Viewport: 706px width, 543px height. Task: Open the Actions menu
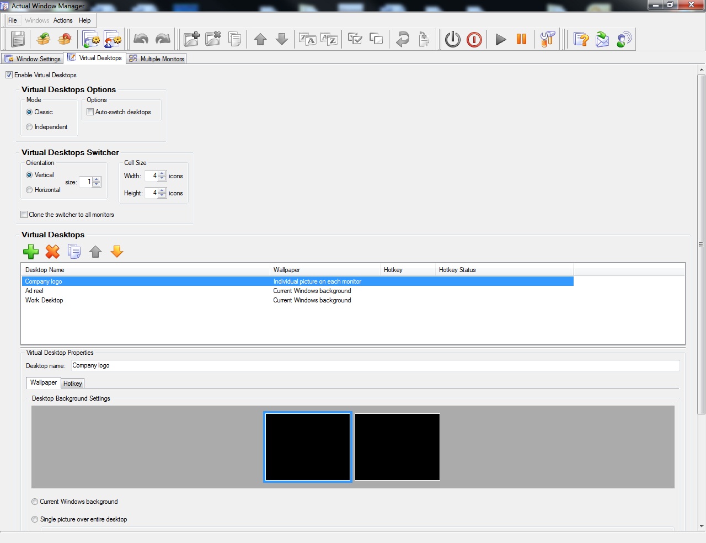(63, 20)
